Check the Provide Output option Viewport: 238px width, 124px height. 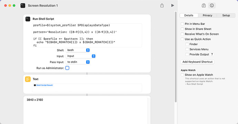tap(187, 54)
